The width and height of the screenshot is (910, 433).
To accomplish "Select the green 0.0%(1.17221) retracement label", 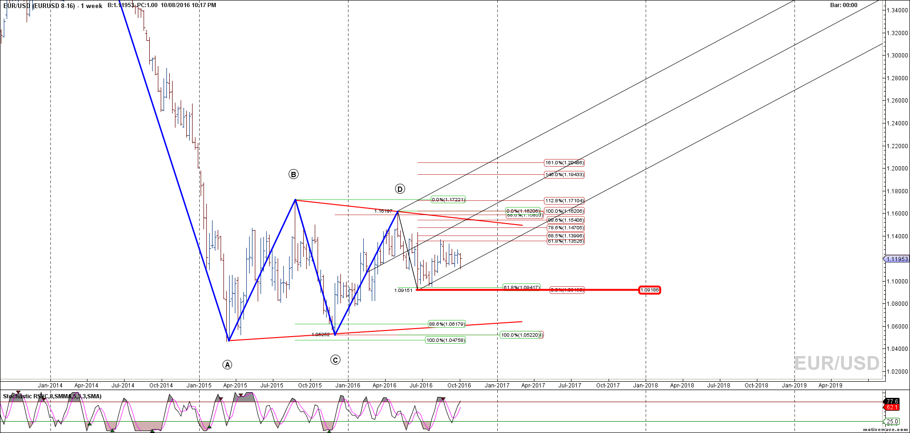I will [x=448, y=200].
